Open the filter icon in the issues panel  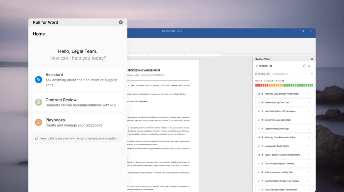pos(312,74)
